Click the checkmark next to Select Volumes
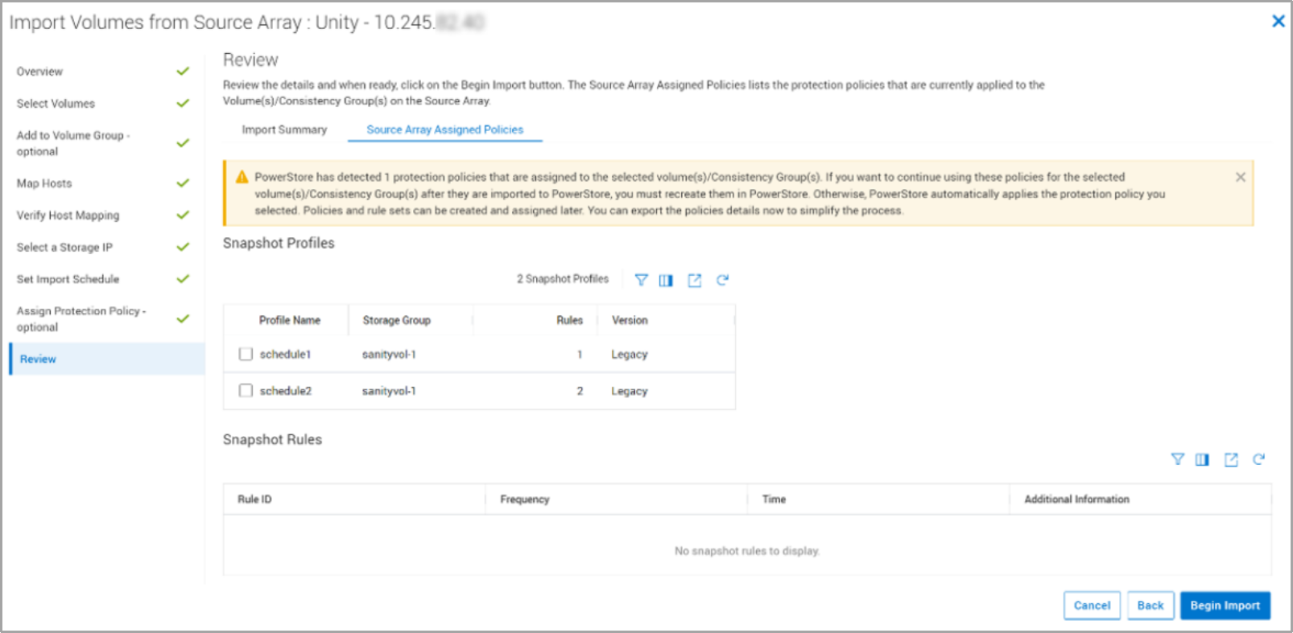 (183, 103)
